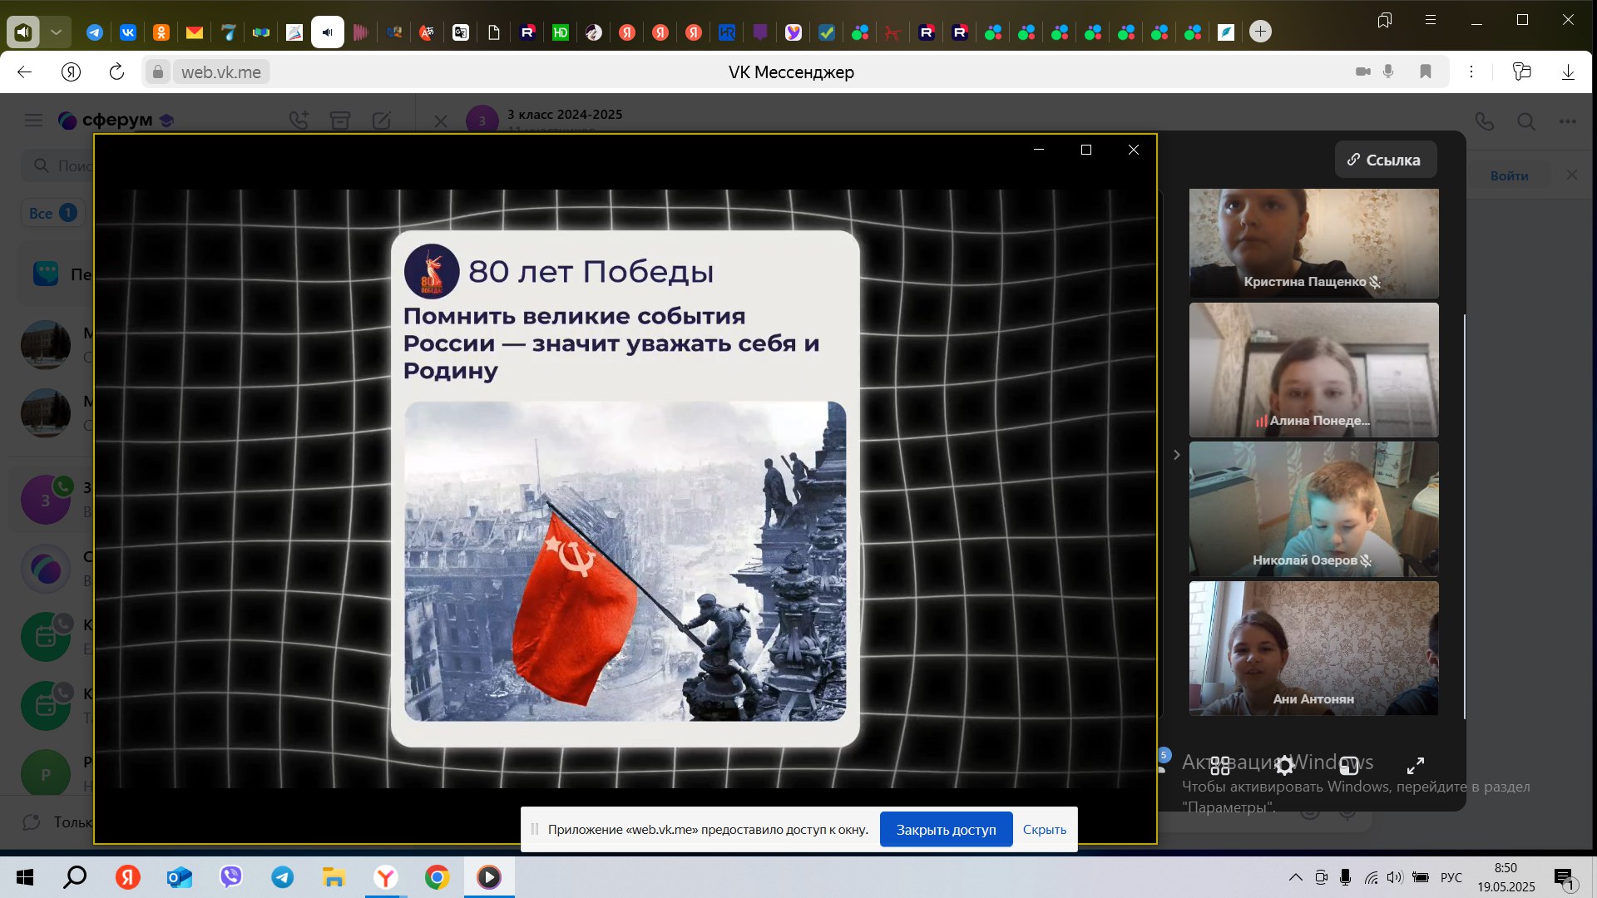This screenshot has height=898, width=1597.
Task: Open the browser hamburger menu
Action: tap(1431, 20)
